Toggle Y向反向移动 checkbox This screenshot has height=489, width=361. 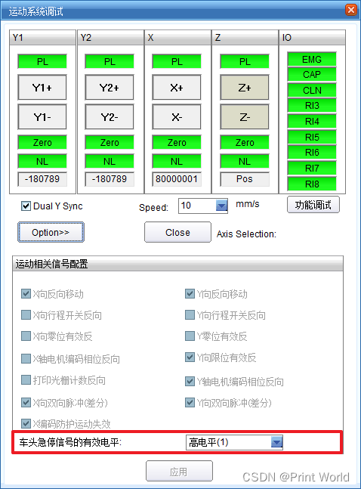pos(190,294)
